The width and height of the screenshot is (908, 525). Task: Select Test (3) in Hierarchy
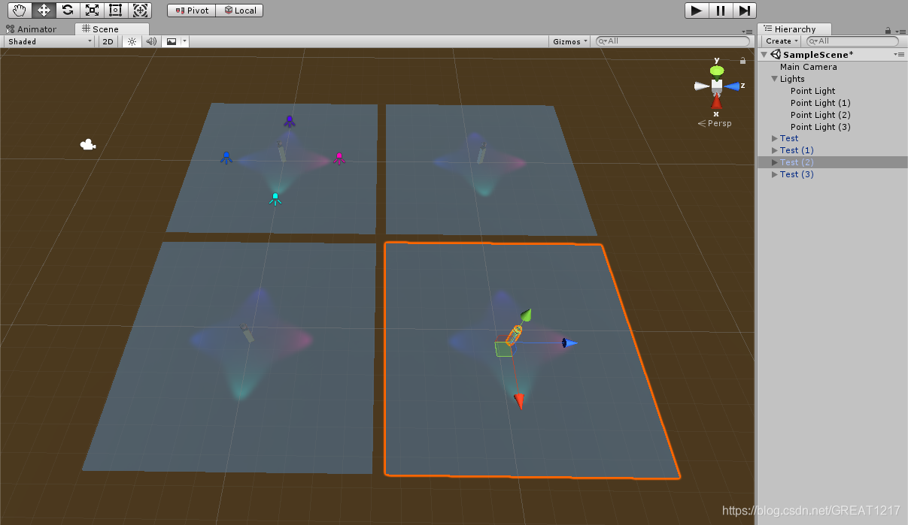pyautogui.click(x=797, y=174)
